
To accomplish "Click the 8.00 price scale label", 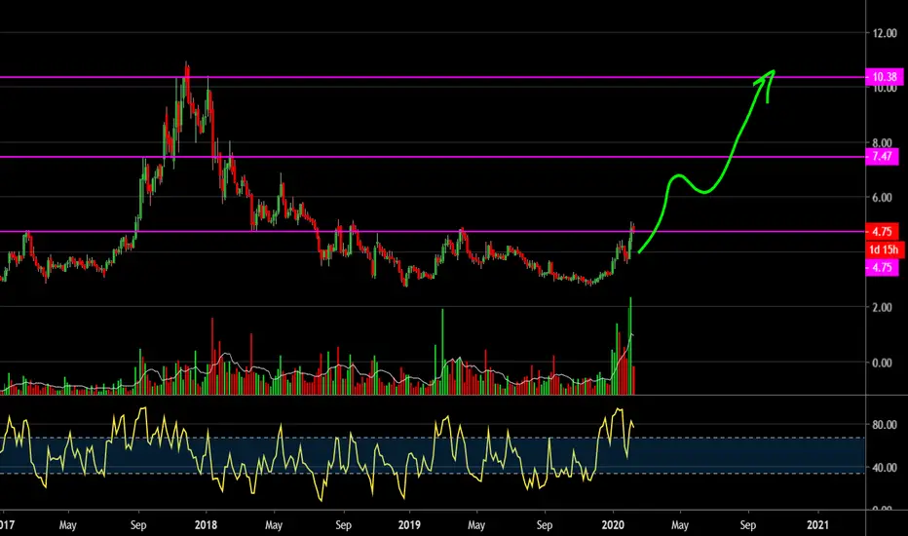I will point(883,142).
